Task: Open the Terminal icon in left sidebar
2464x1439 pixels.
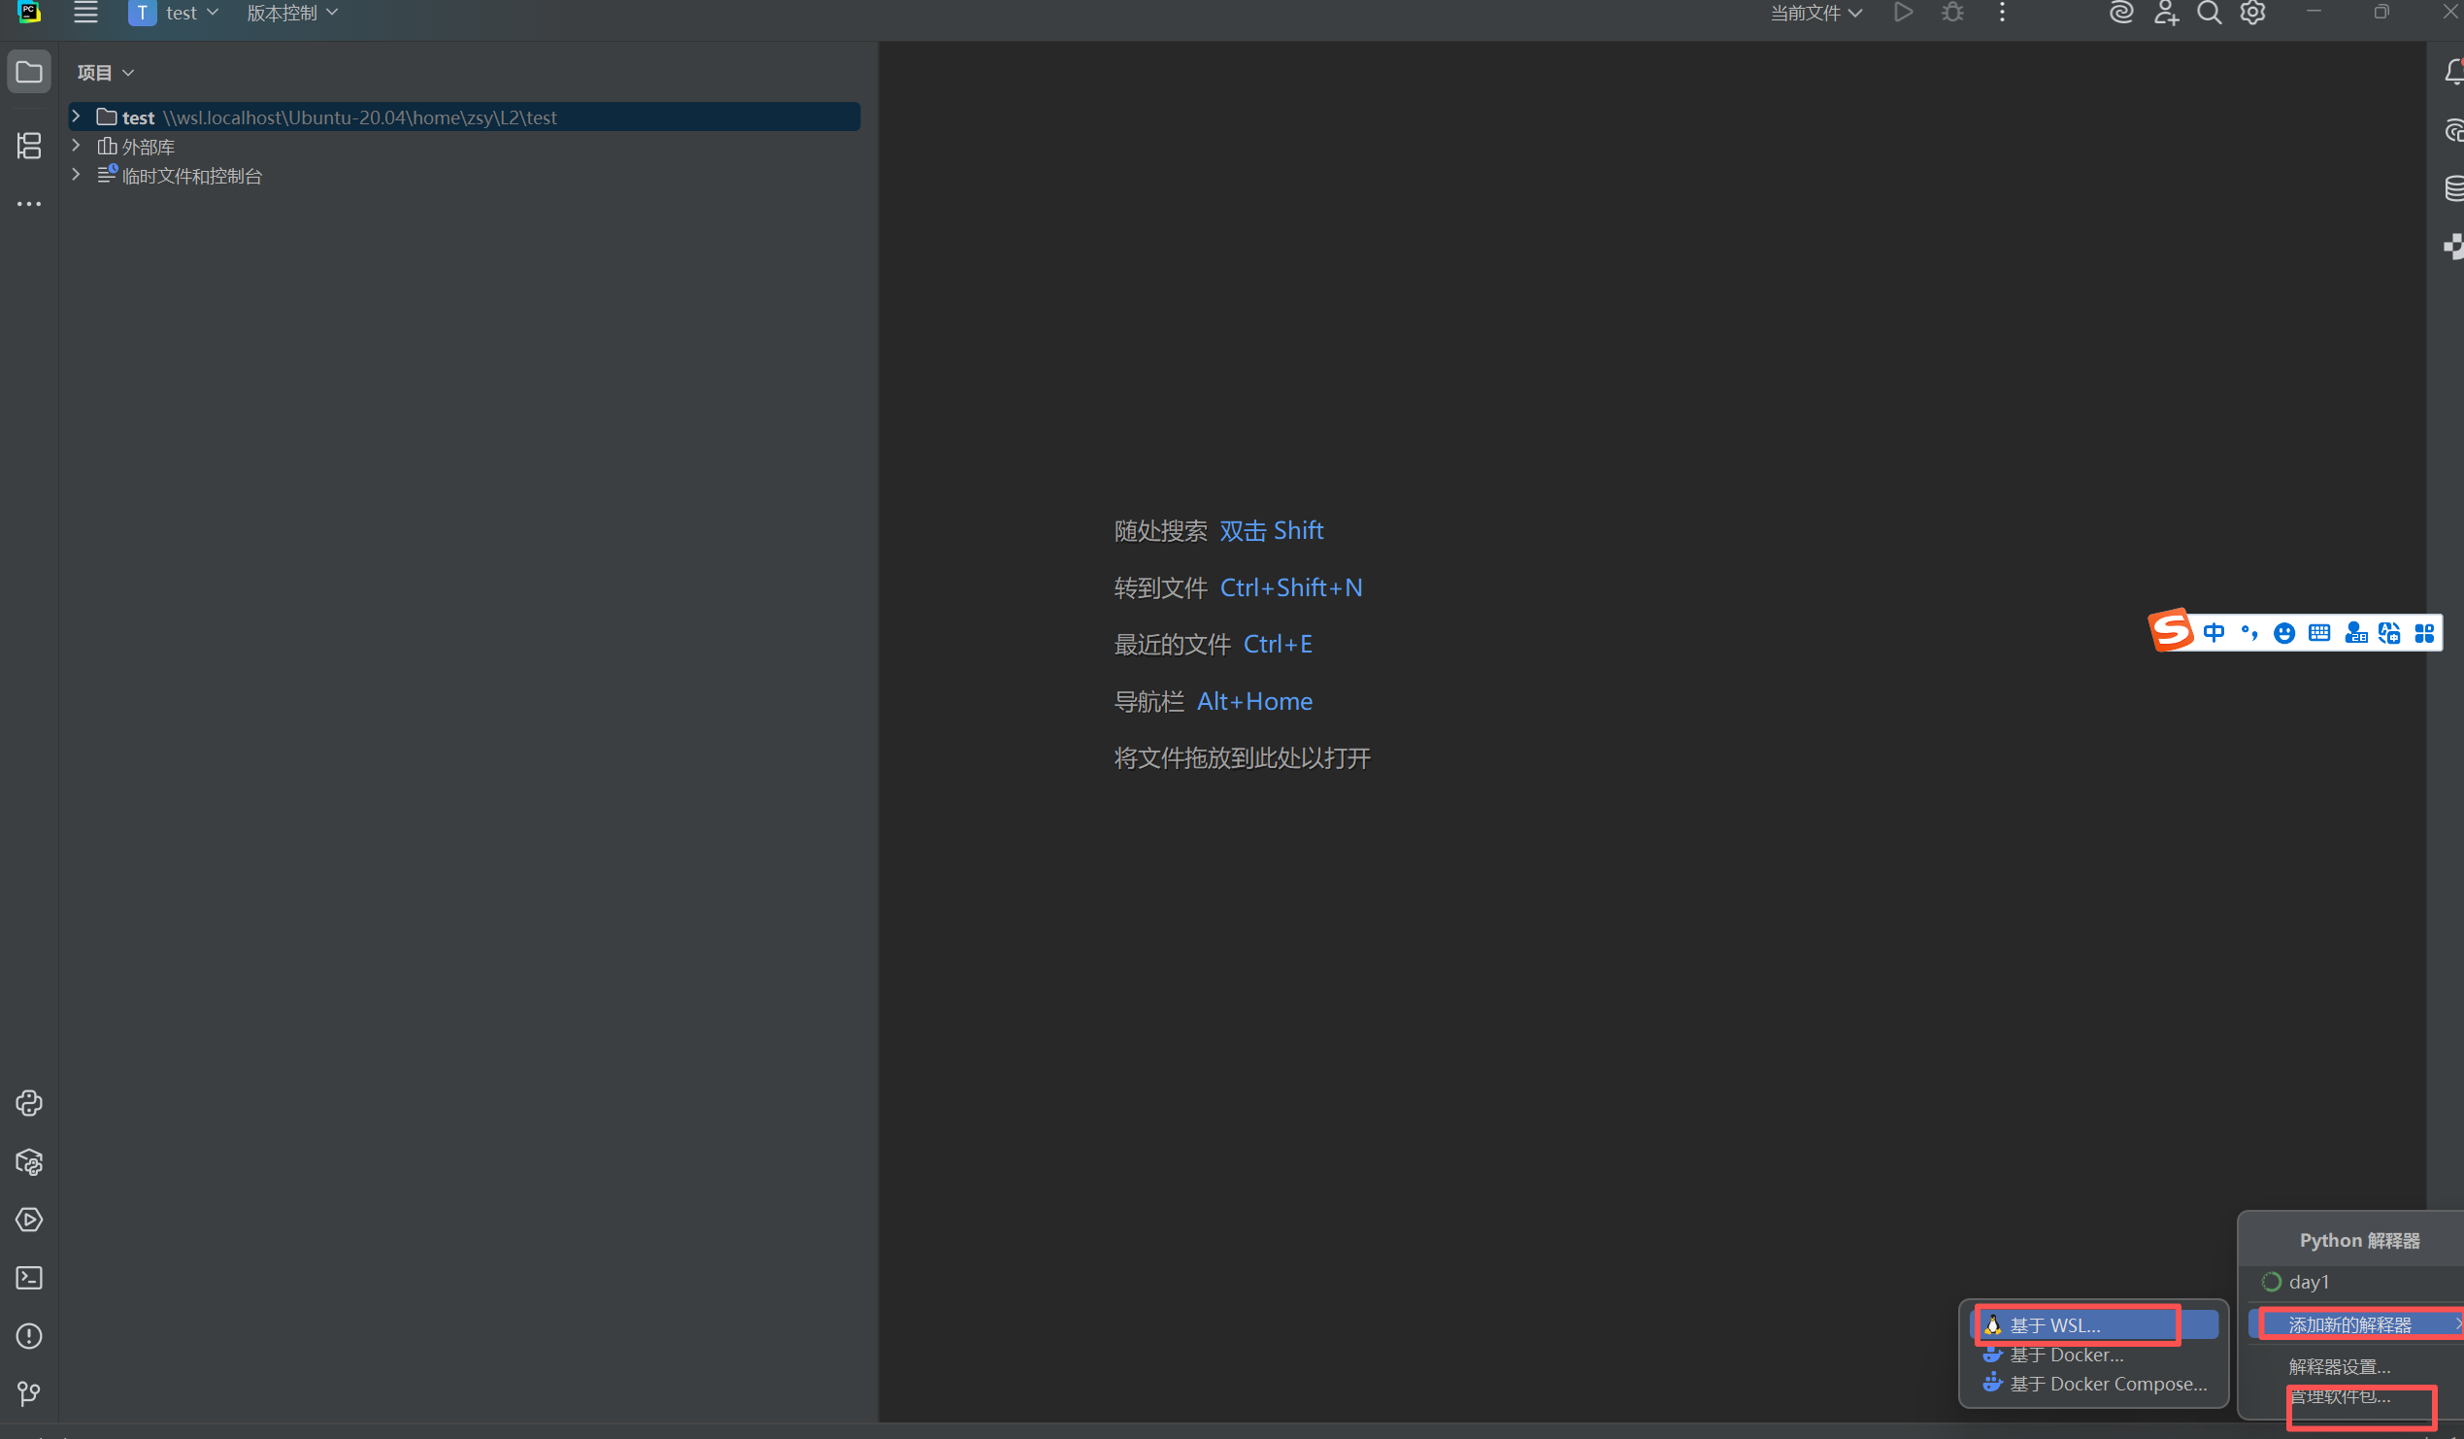Action: tap(28, 1278)
